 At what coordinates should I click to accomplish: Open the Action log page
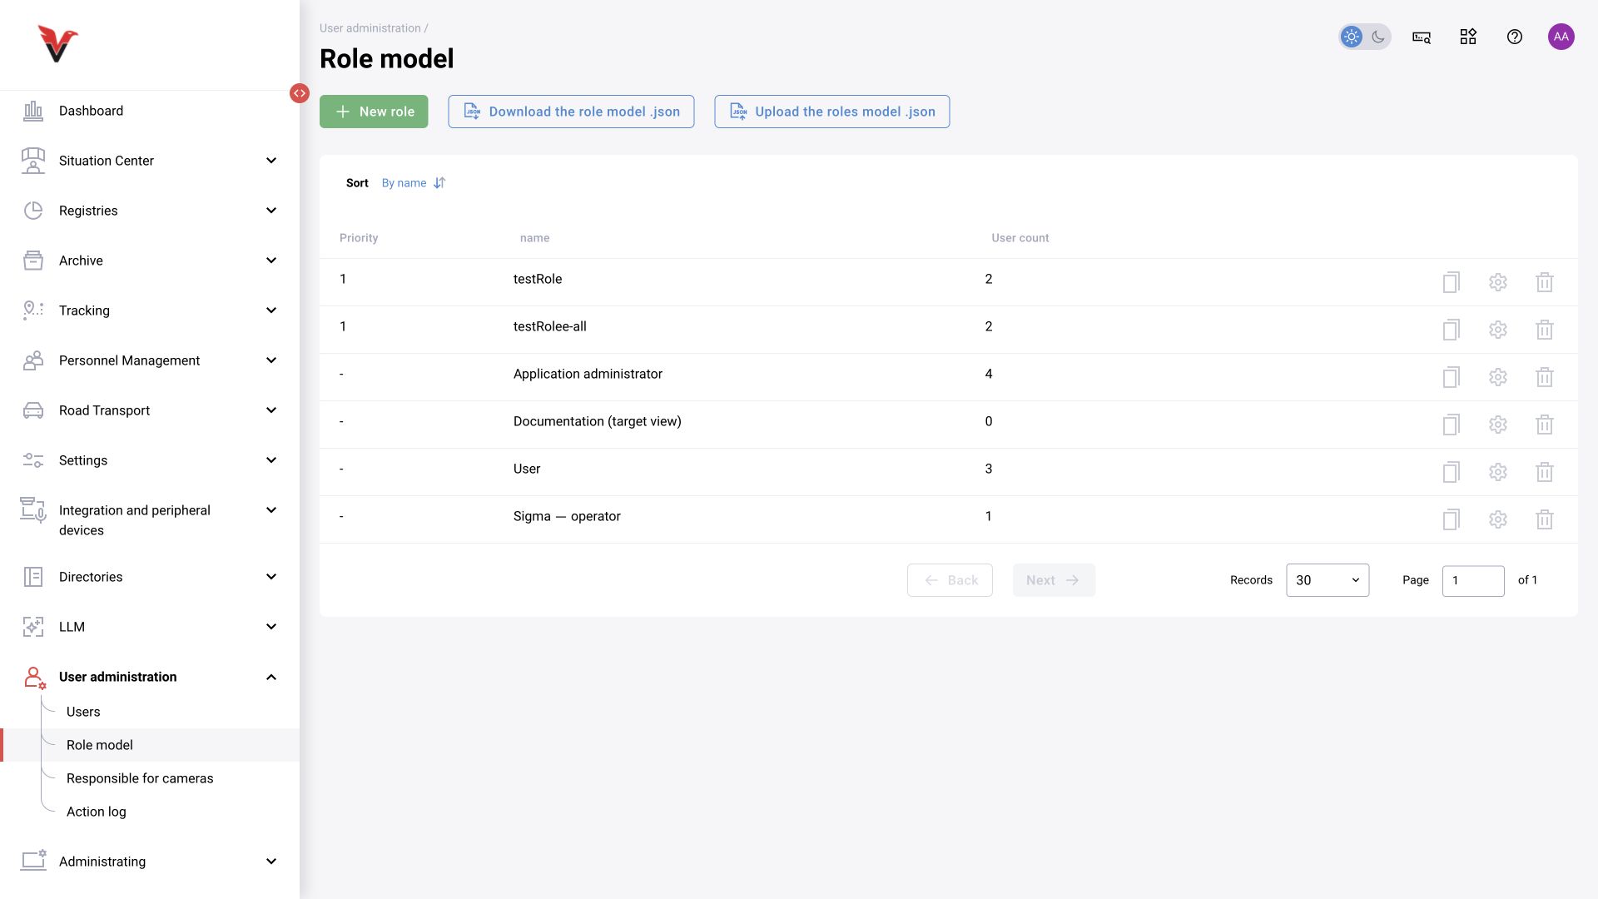[x=97, y=812]
